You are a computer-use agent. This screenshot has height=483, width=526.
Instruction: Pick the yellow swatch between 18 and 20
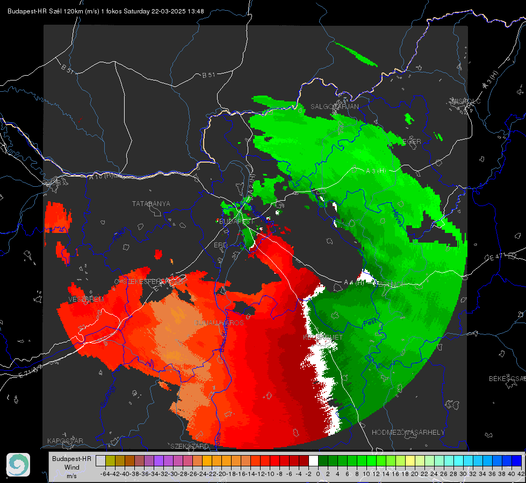pos(410,461)
